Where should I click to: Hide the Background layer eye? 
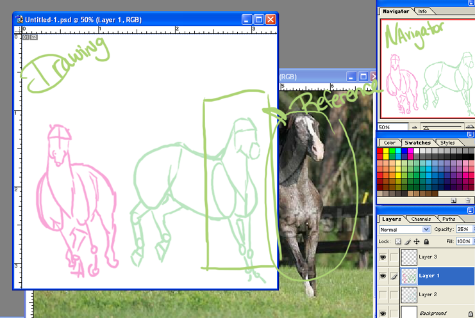point(383,314)
